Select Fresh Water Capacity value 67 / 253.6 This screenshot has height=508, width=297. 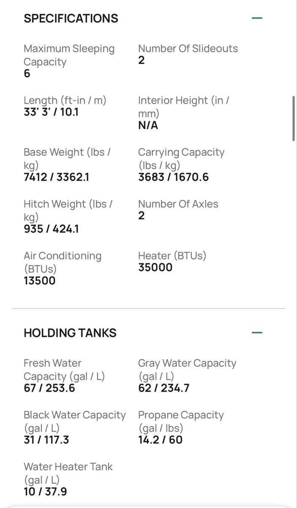49,388
